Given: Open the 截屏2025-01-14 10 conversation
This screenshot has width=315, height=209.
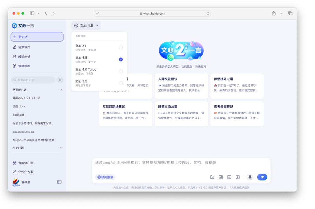Looking at the screenshot, I should coord(26,98).
